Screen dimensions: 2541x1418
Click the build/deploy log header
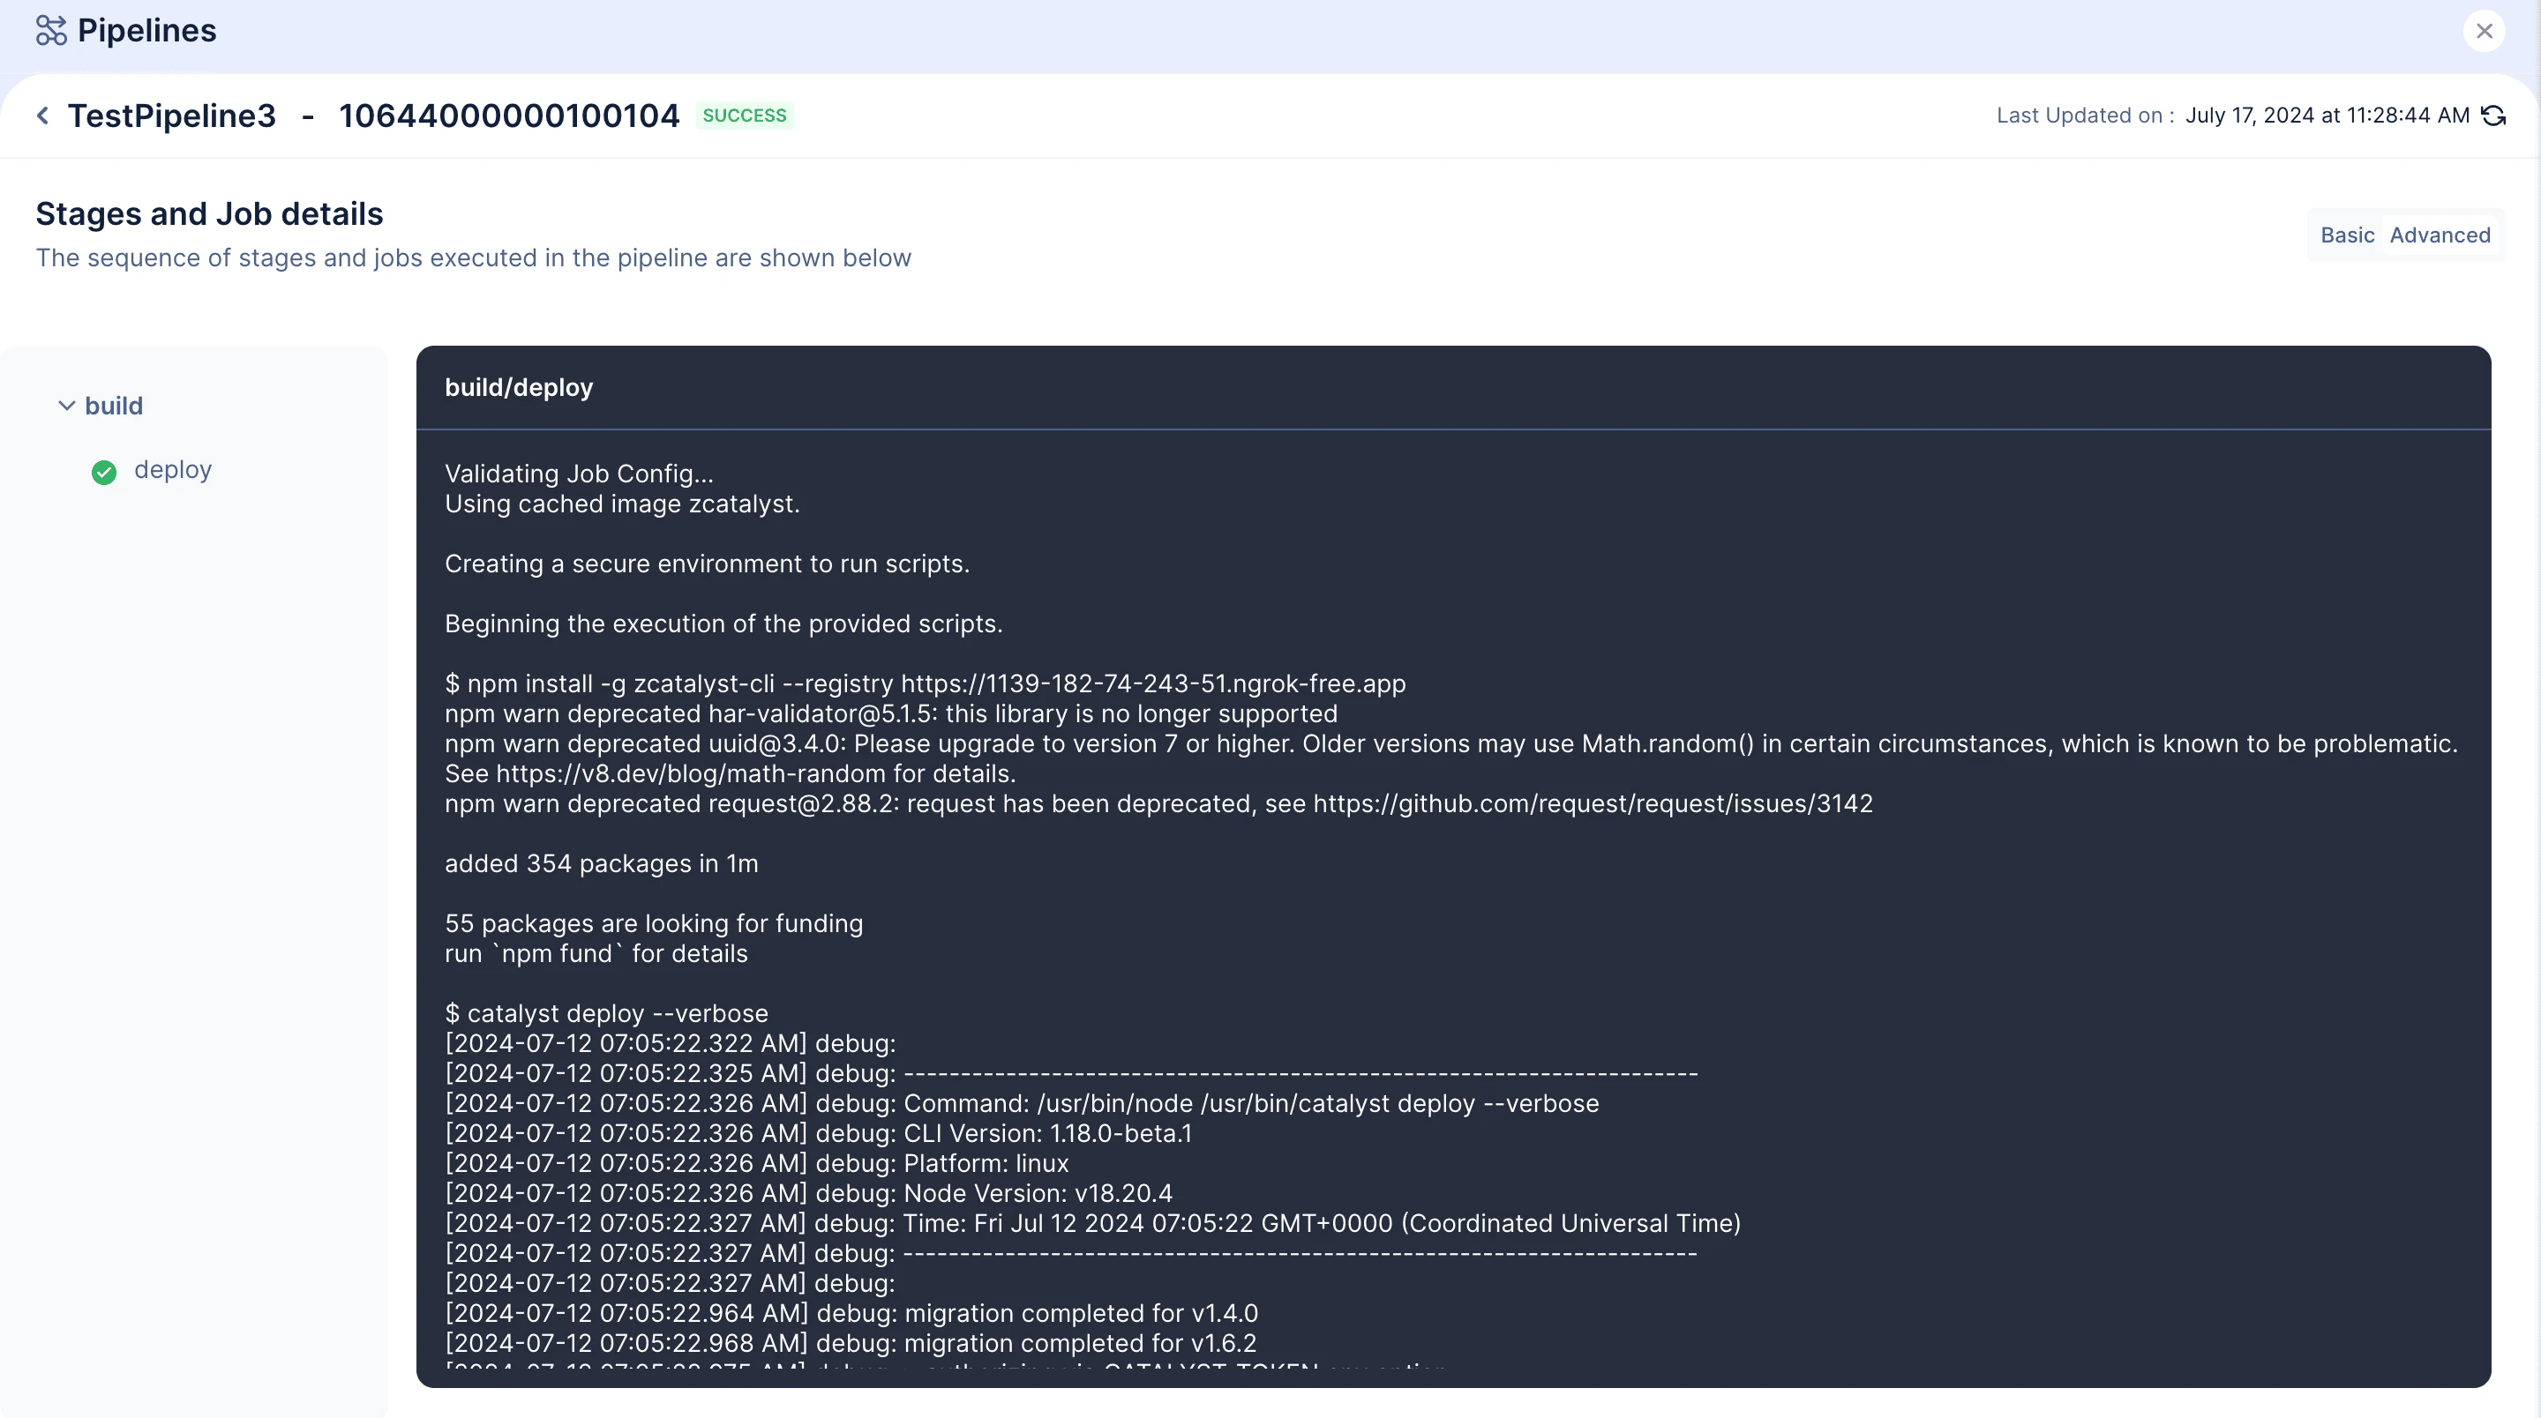(x=519, y=387)
